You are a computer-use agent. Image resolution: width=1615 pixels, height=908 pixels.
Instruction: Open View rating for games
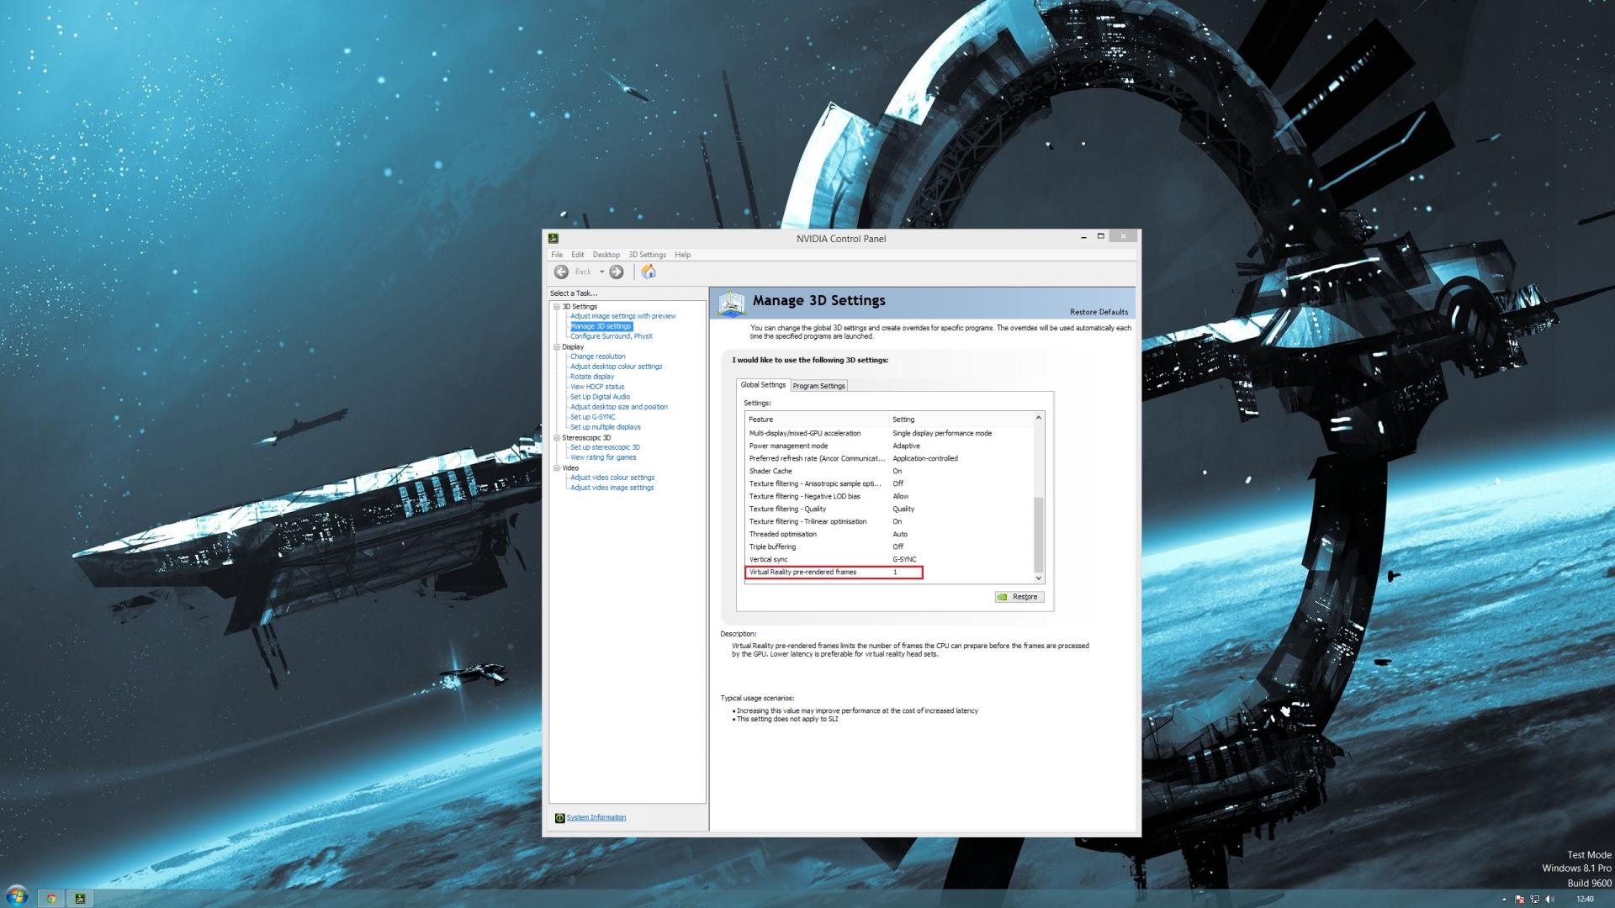[x=603, y=457]
